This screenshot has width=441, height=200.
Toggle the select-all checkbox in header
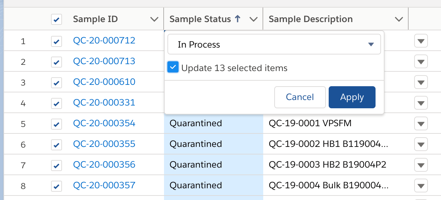click(x=57, y=19)
